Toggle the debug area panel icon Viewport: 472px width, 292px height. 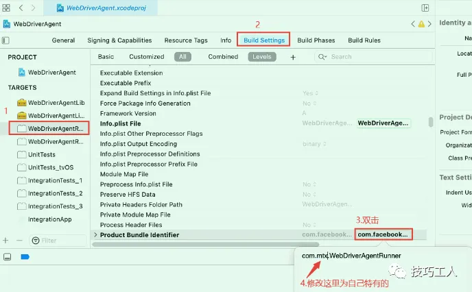[8, 257]
